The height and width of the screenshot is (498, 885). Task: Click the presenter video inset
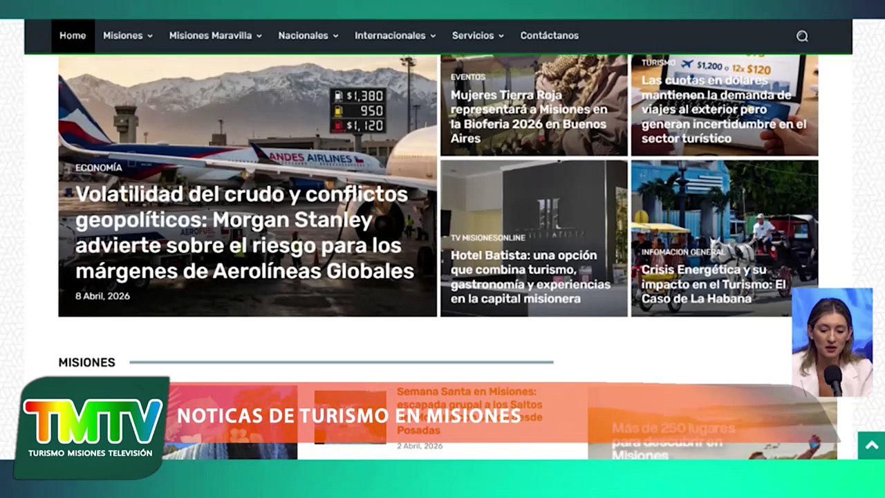[x=832, y=342]
